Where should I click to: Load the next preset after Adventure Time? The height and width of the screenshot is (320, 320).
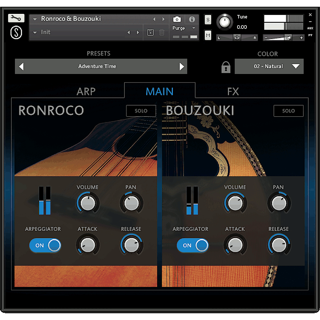pyautogui.click(x=181, y=66)
